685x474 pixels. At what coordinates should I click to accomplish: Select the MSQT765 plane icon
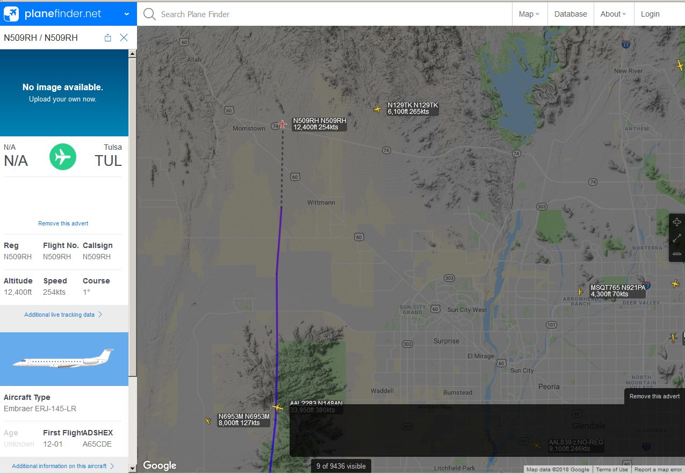click(x=580, y=291)
